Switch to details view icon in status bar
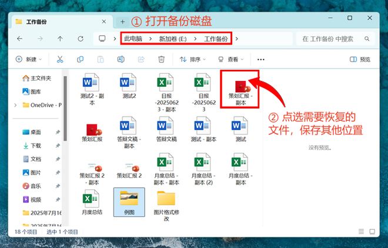 (x=361, y=232)
